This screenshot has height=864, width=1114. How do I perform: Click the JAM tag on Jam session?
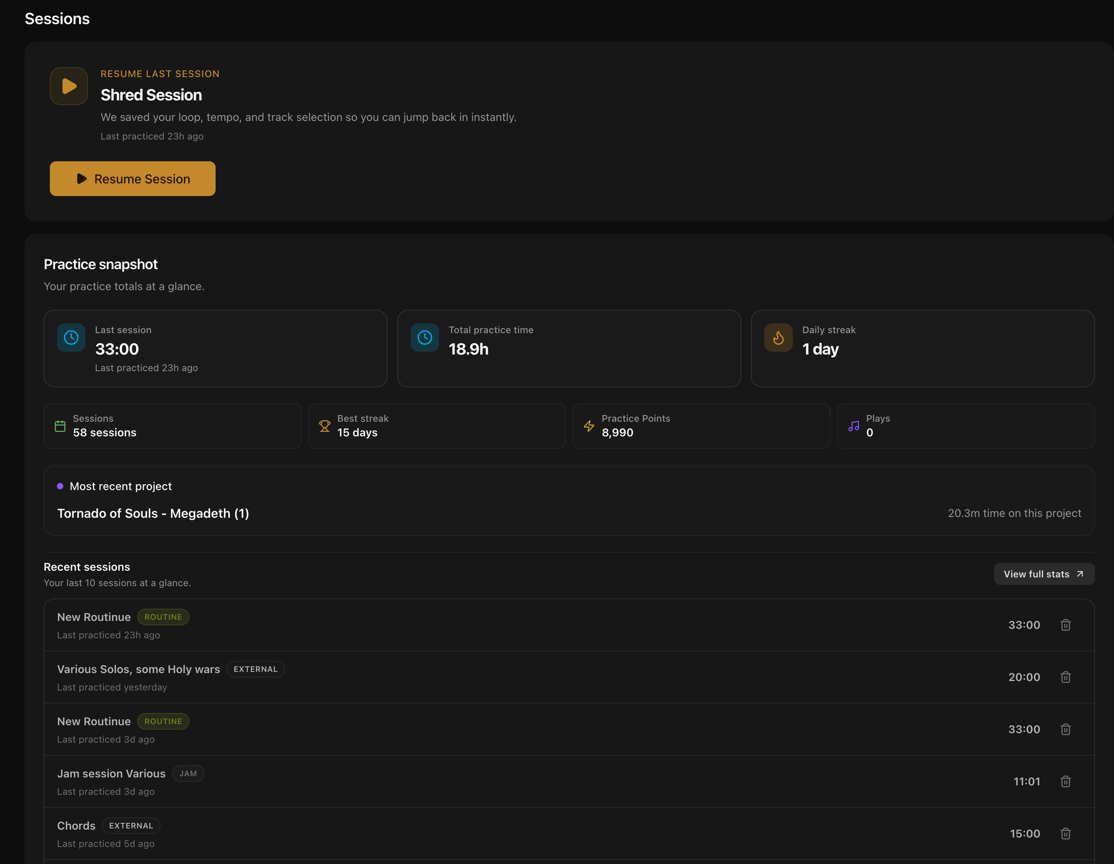coord(188,774)
